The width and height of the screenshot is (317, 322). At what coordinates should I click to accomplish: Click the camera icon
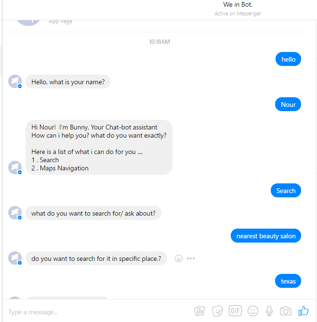tap(286, 311)
